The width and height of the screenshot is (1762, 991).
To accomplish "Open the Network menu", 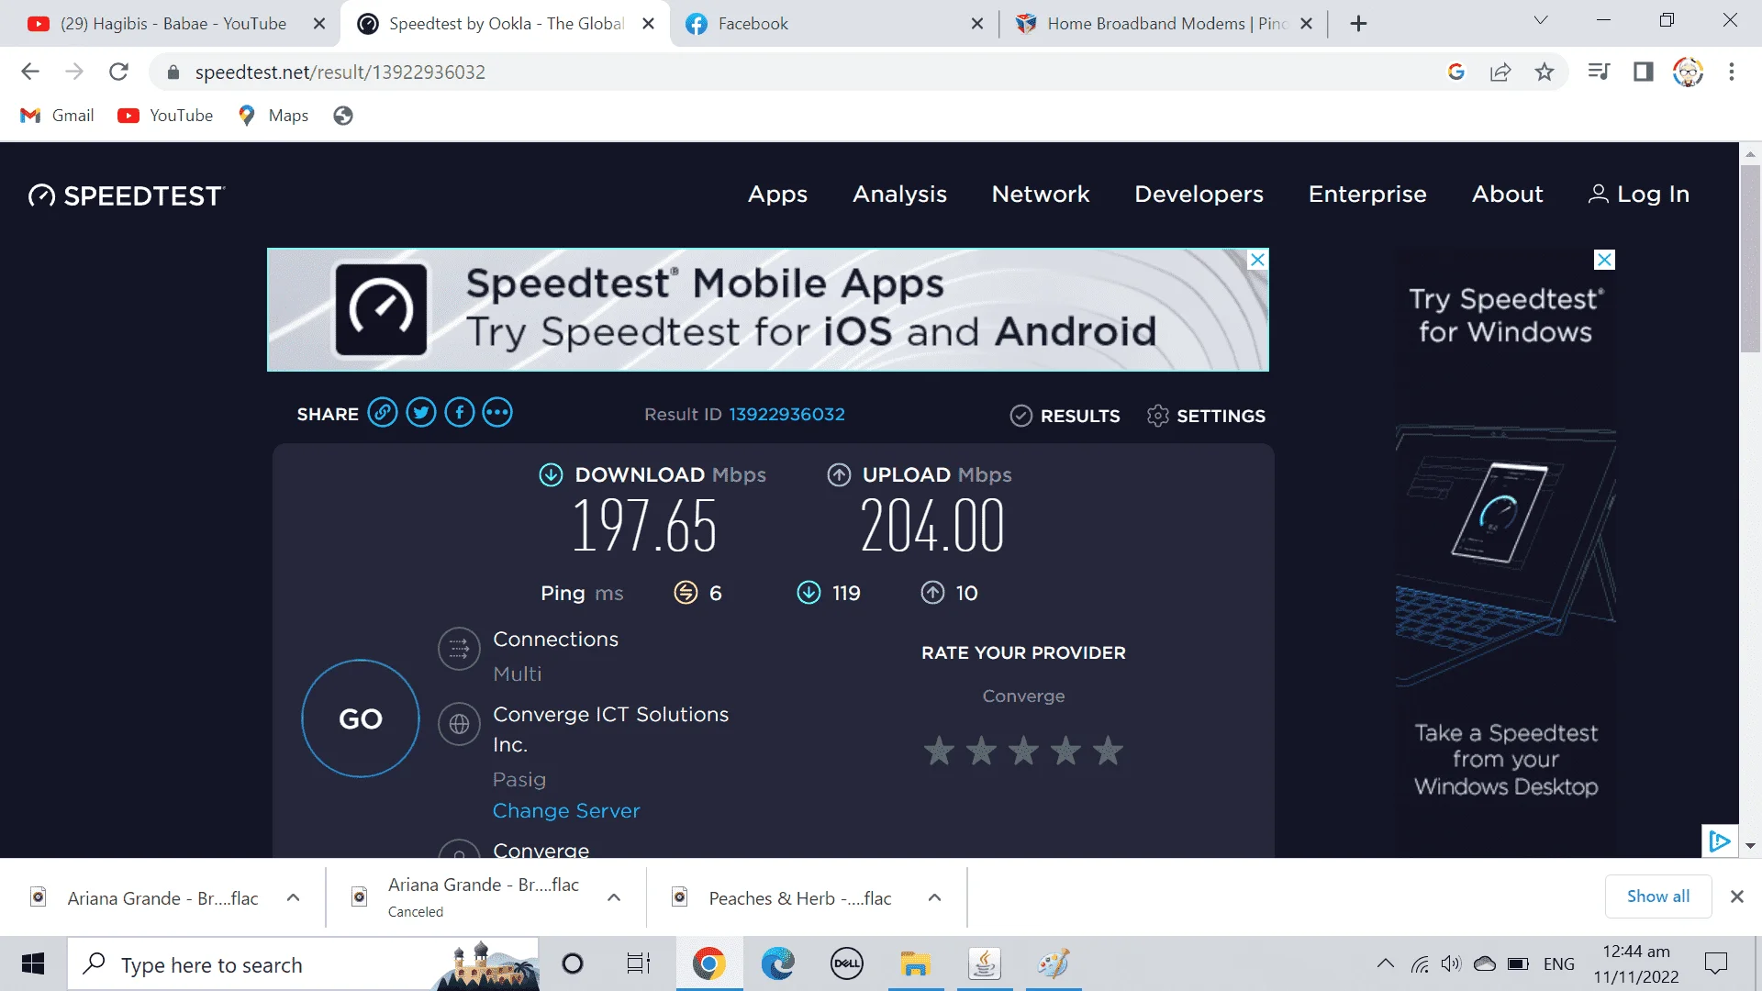I will 1041,195.
